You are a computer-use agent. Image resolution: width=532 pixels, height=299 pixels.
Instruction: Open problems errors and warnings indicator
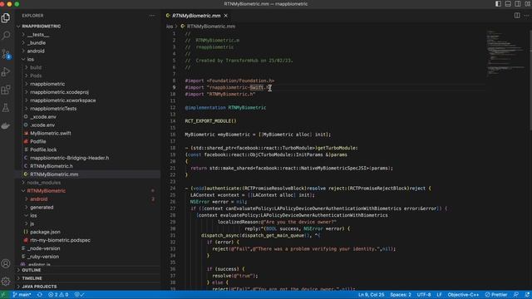click(x=58, y=295)
